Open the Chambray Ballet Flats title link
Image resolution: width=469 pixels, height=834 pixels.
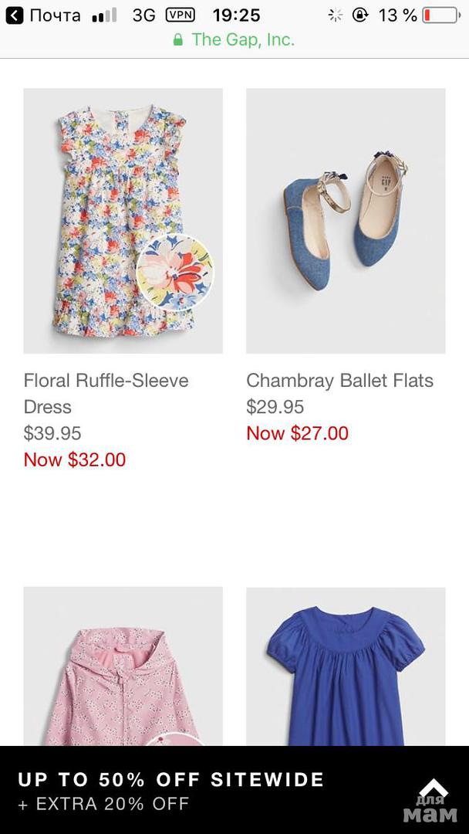(x=339, y=381)
